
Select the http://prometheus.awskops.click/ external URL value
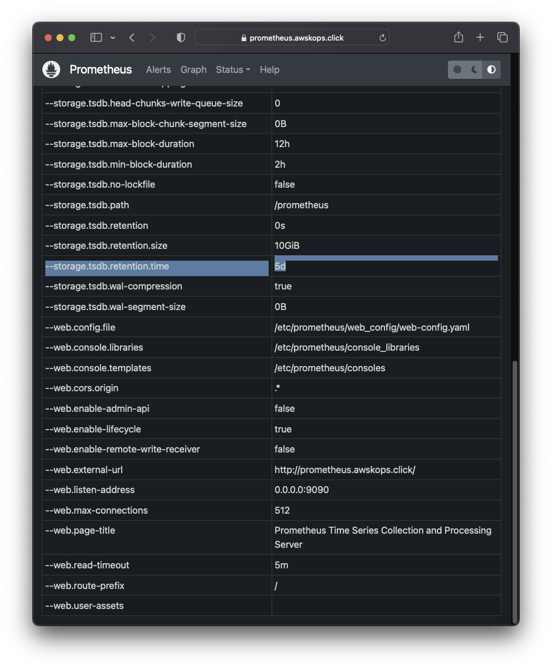tap(345, 470)
